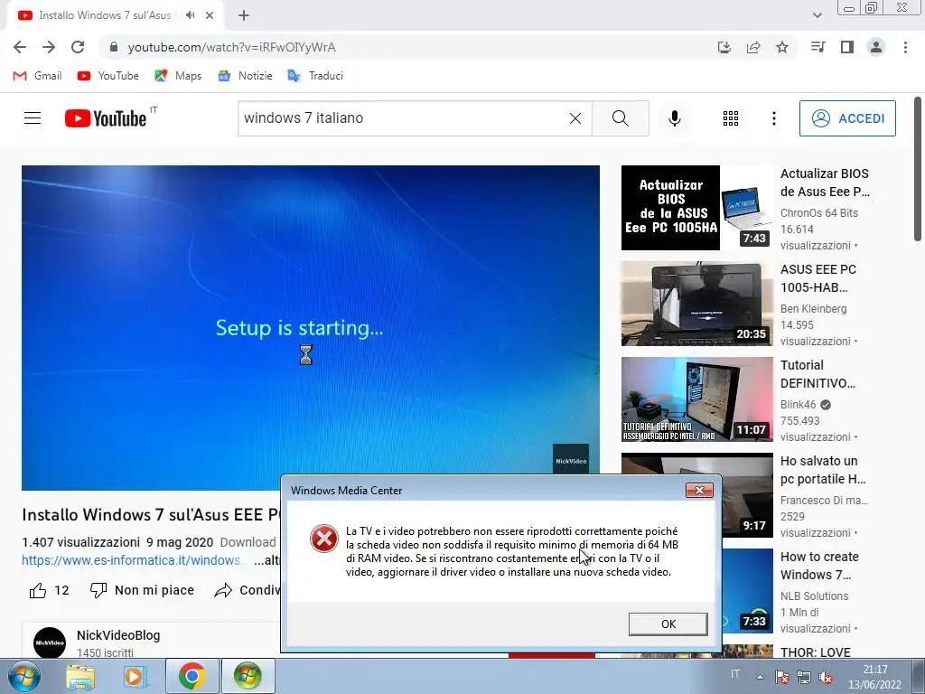
Task: Click the install/download page icon in address bar
Action: pos(724,47)
